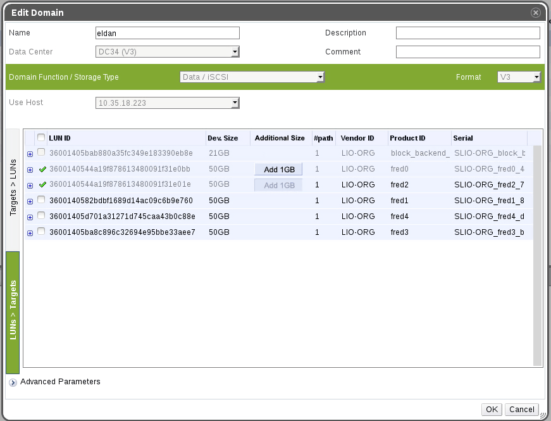Expand the plus icon for fred4 LUN row

pyautogui.click(x=30, y=217)
